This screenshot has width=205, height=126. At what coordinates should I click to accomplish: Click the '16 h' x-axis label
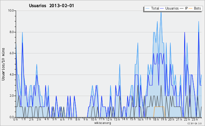[140, 119]
